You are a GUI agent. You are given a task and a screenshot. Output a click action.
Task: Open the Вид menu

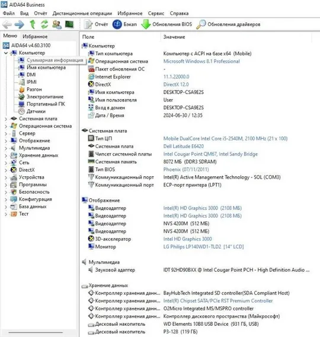[x=24, y=13]
